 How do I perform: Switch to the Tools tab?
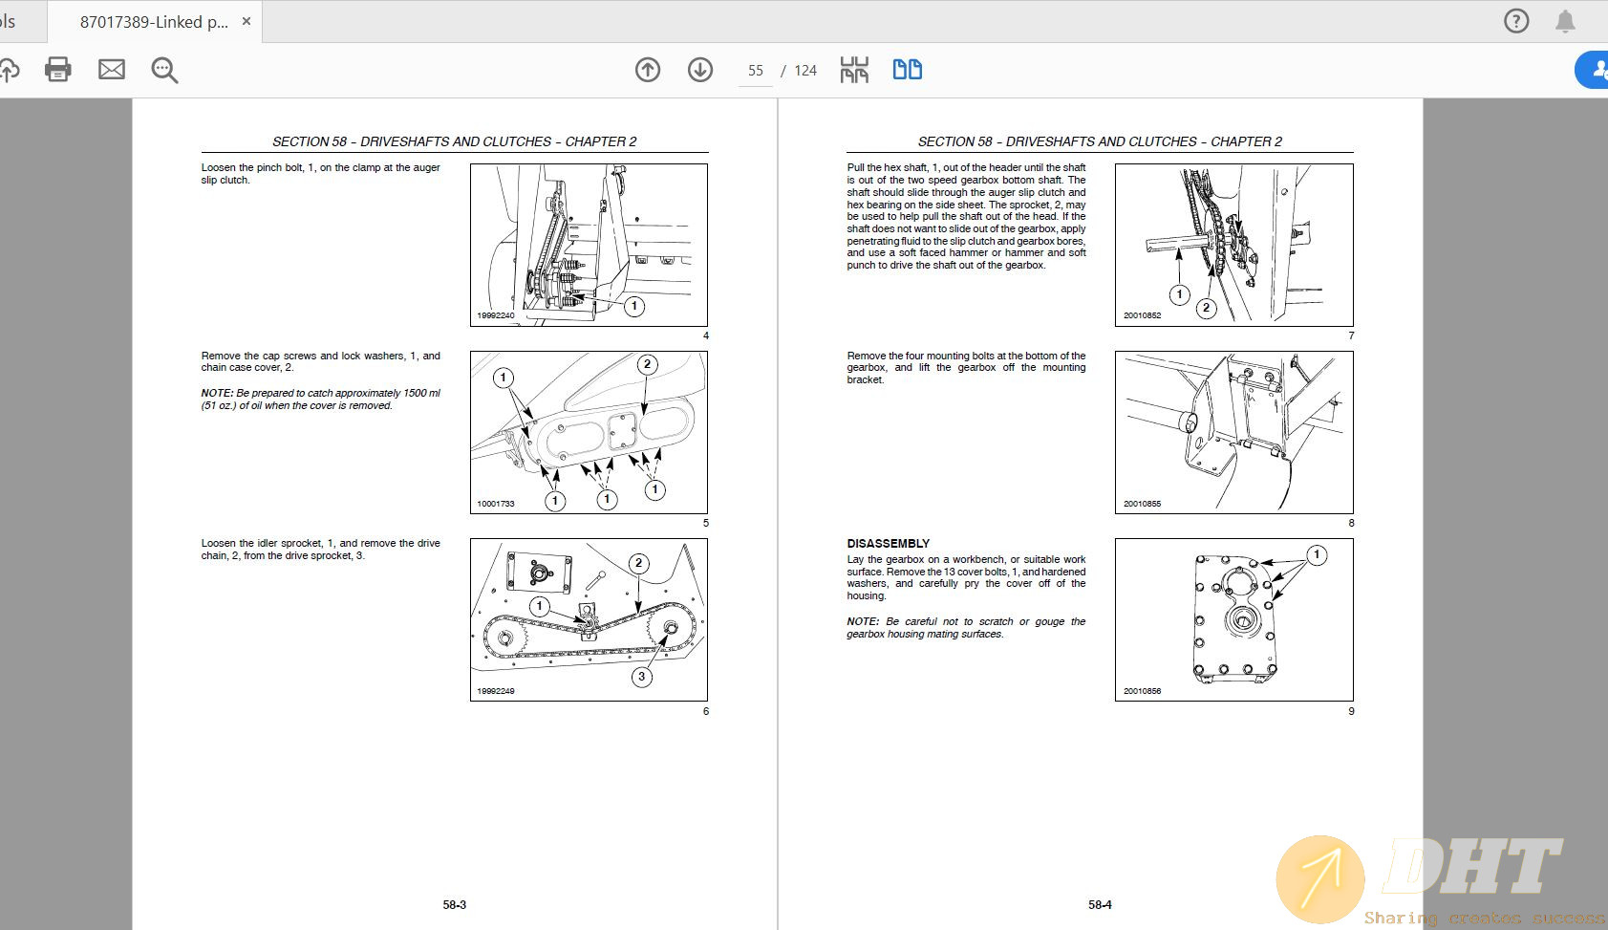(x=10, y=22)
